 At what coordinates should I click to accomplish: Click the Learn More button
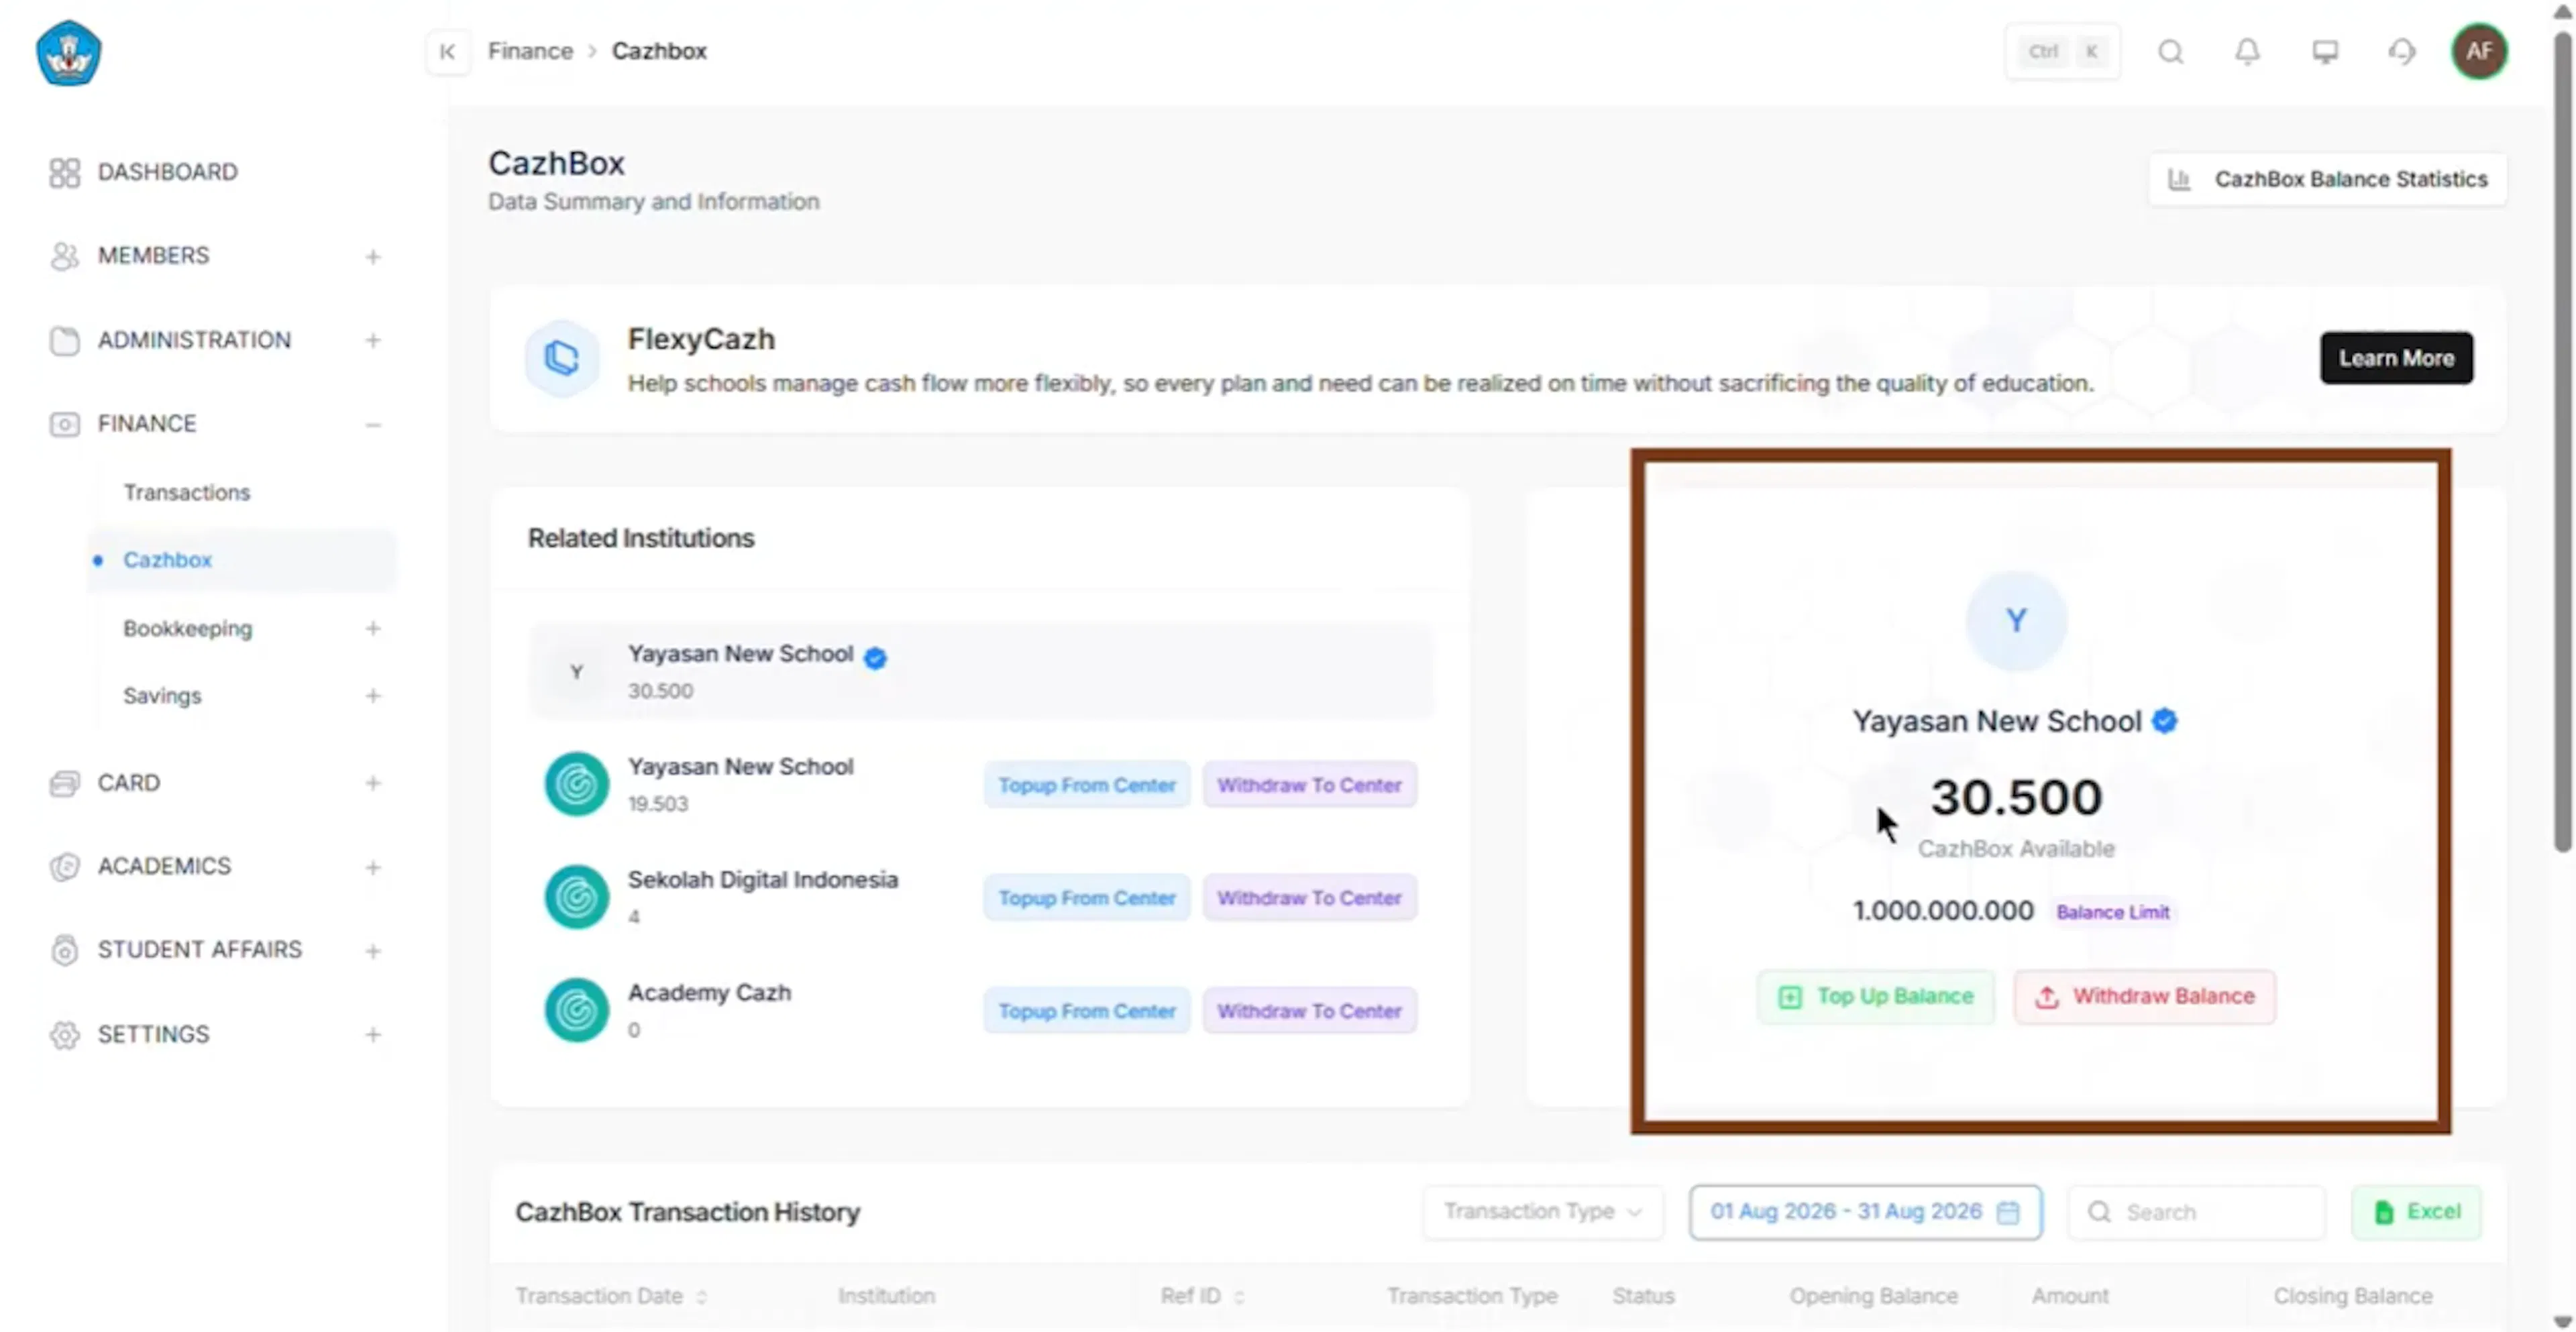[2396, 358]
